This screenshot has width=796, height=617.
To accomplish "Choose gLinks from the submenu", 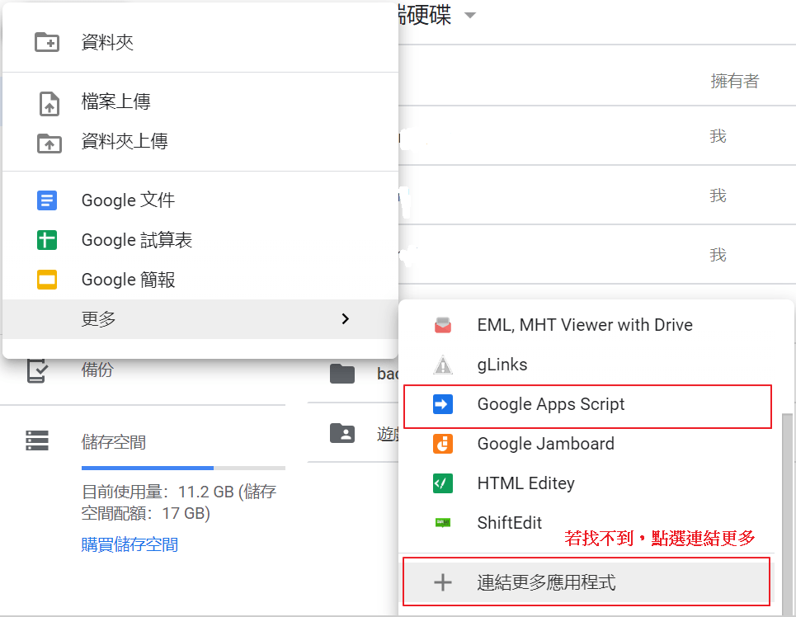I will [502, 365].
